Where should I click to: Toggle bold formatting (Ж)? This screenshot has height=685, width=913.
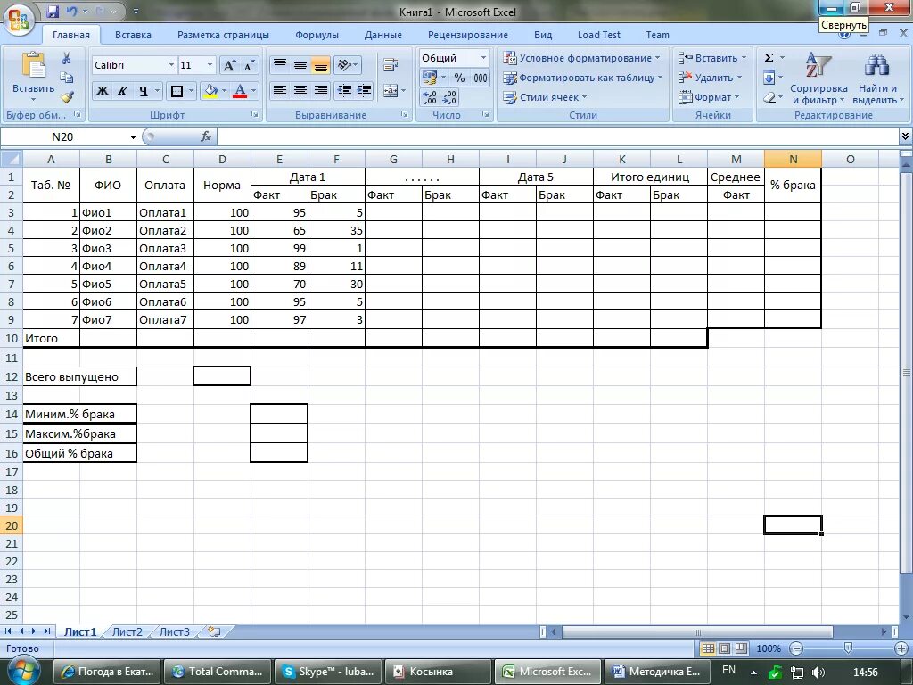pos(102,91)
